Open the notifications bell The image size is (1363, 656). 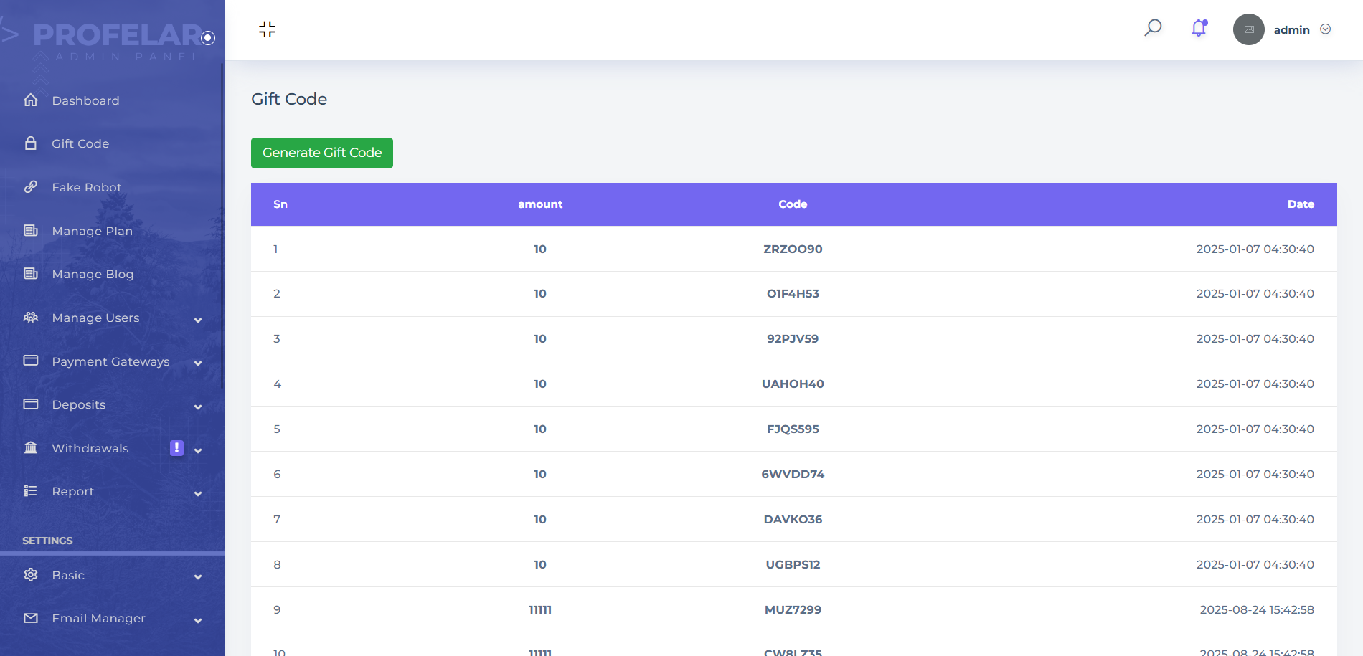pyautogui.click(x=1199, y=28)
